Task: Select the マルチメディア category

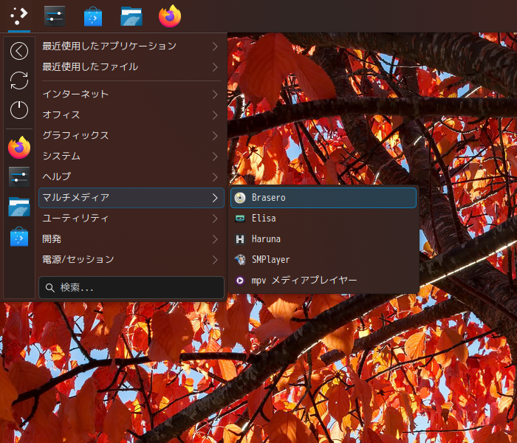Action: tap(131, 198)
